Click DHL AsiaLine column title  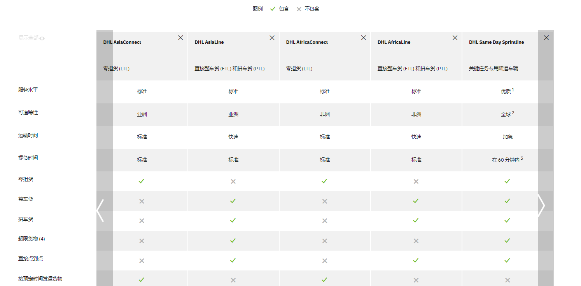(x=209, y=42)
